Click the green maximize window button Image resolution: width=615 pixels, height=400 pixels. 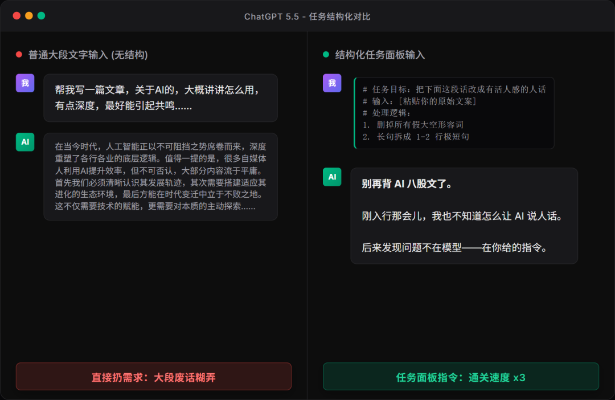click(x=41, y=16)
